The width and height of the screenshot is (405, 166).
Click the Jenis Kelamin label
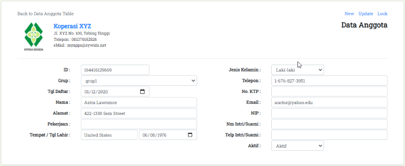tap(245, 70)
